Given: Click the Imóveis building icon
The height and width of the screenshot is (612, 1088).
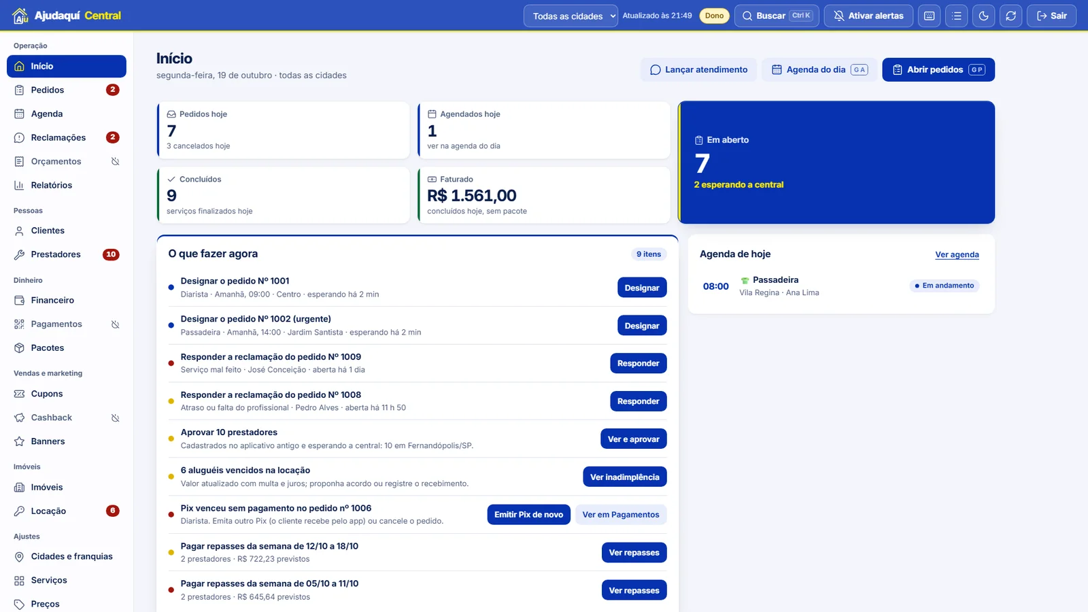Looking at the screenshot, I should (x=19, y=487).
